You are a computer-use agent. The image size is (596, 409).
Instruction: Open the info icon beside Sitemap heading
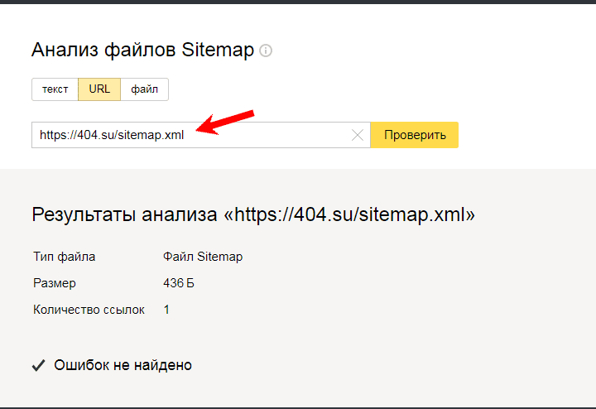click(x=266, y=51)
